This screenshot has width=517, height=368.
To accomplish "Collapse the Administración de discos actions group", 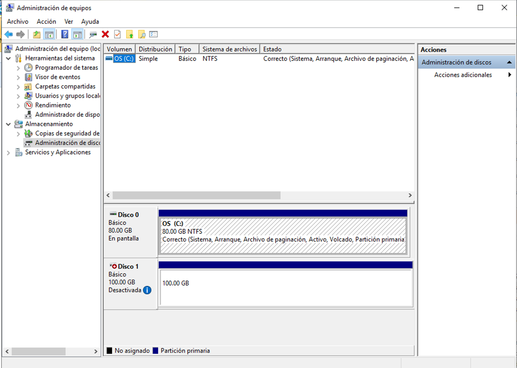I will pos(509,62).
